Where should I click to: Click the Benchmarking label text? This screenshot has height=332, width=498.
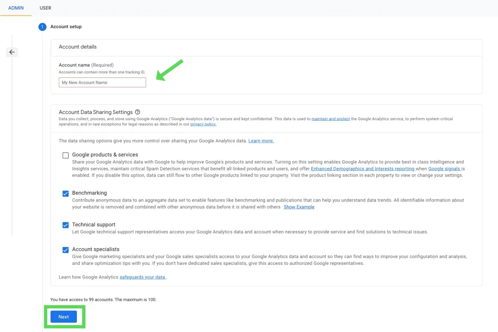pyautogui.click(x=89, y=193)
